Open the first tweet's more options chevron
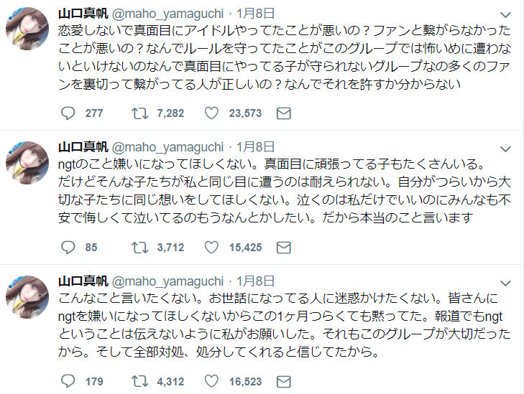524x394 pixels. tap(506, 14)
